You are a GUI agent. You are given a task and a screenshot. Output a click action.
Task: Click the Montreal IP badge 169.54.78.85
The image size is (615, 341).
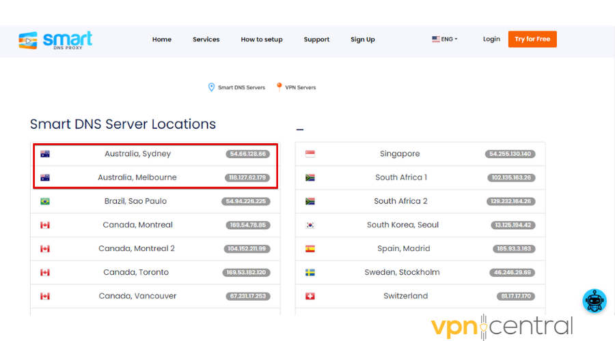click(x=248, y=225)
